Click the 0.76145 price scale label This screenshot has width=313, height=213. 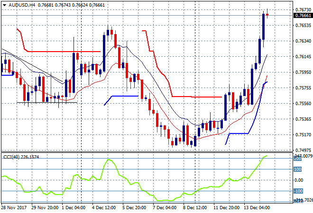303,57
